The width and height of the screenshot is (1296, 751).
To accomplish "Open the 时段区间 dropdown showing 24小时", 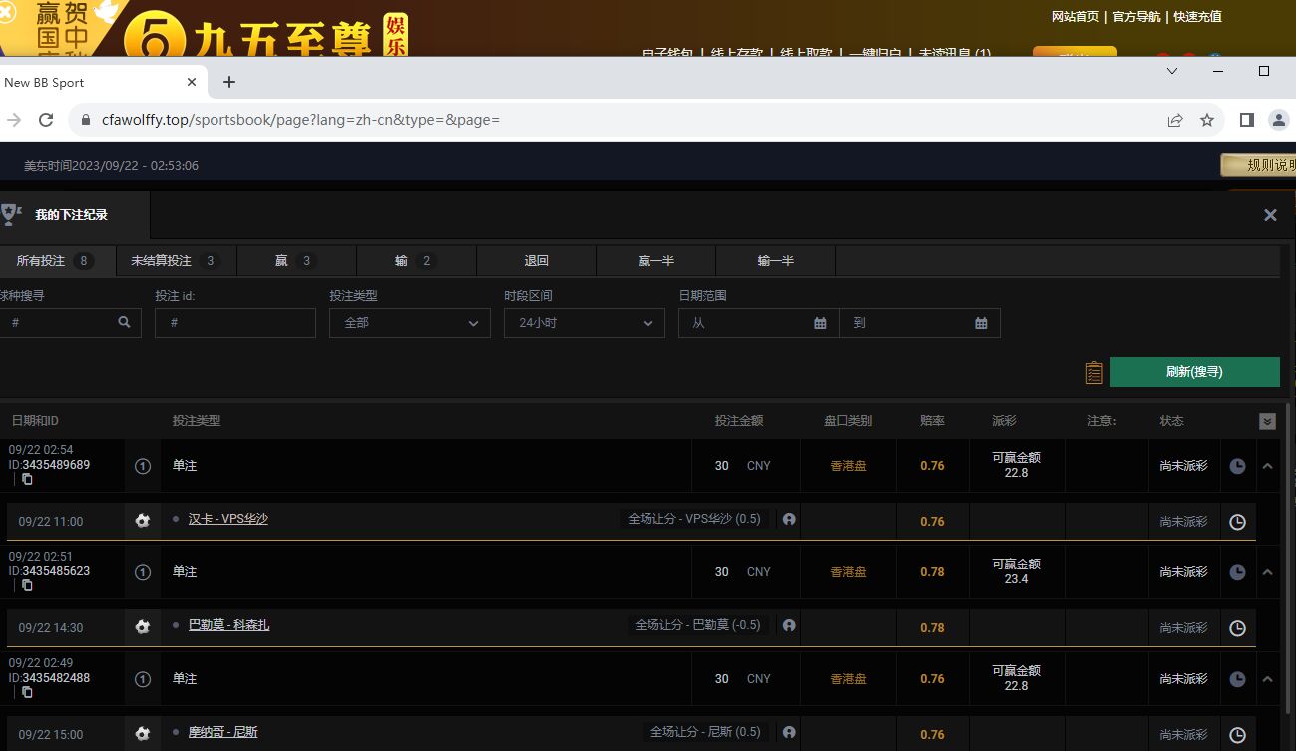I will [585, 323].
